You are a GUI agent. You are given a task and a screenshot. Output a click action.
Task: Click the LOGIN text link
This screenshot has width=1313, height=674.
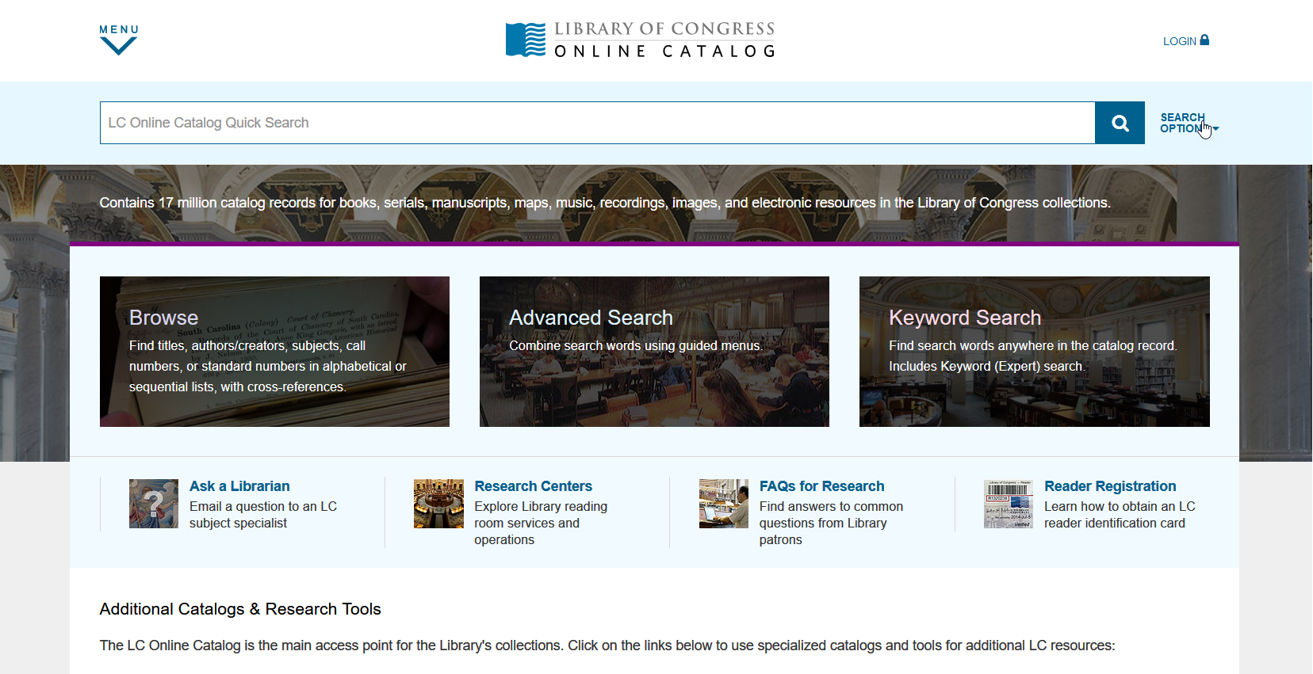click(1179, 41)
